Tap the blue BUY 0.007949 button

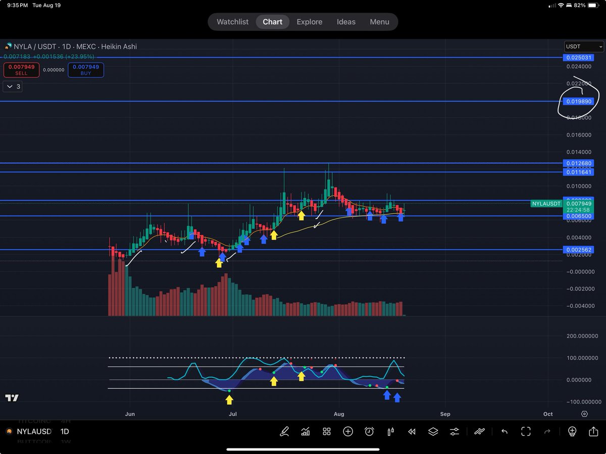pos(86,70)
